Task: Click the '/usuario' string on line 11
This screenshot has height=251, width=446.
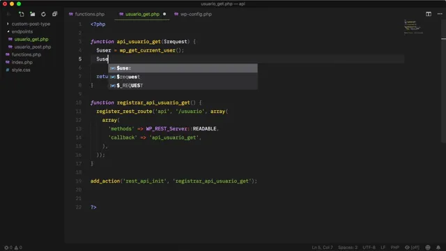Action: point(190,112)
